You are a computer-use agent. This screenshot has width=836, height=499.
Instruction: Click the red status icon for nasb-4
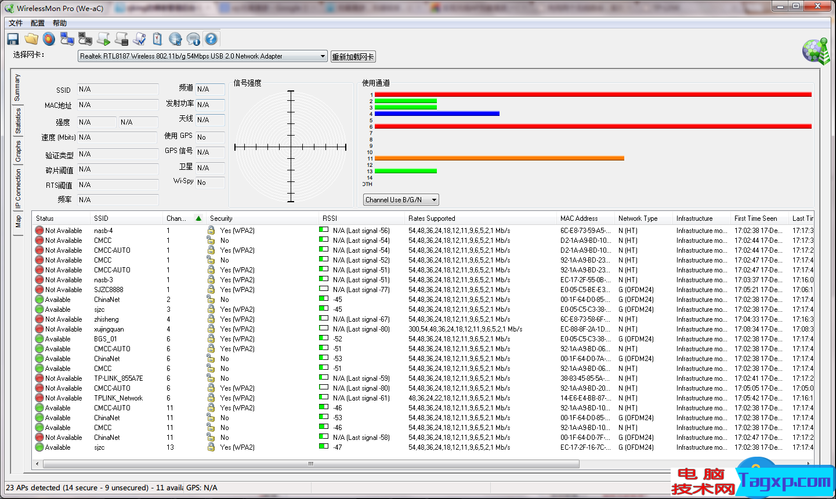pos(39,231)
